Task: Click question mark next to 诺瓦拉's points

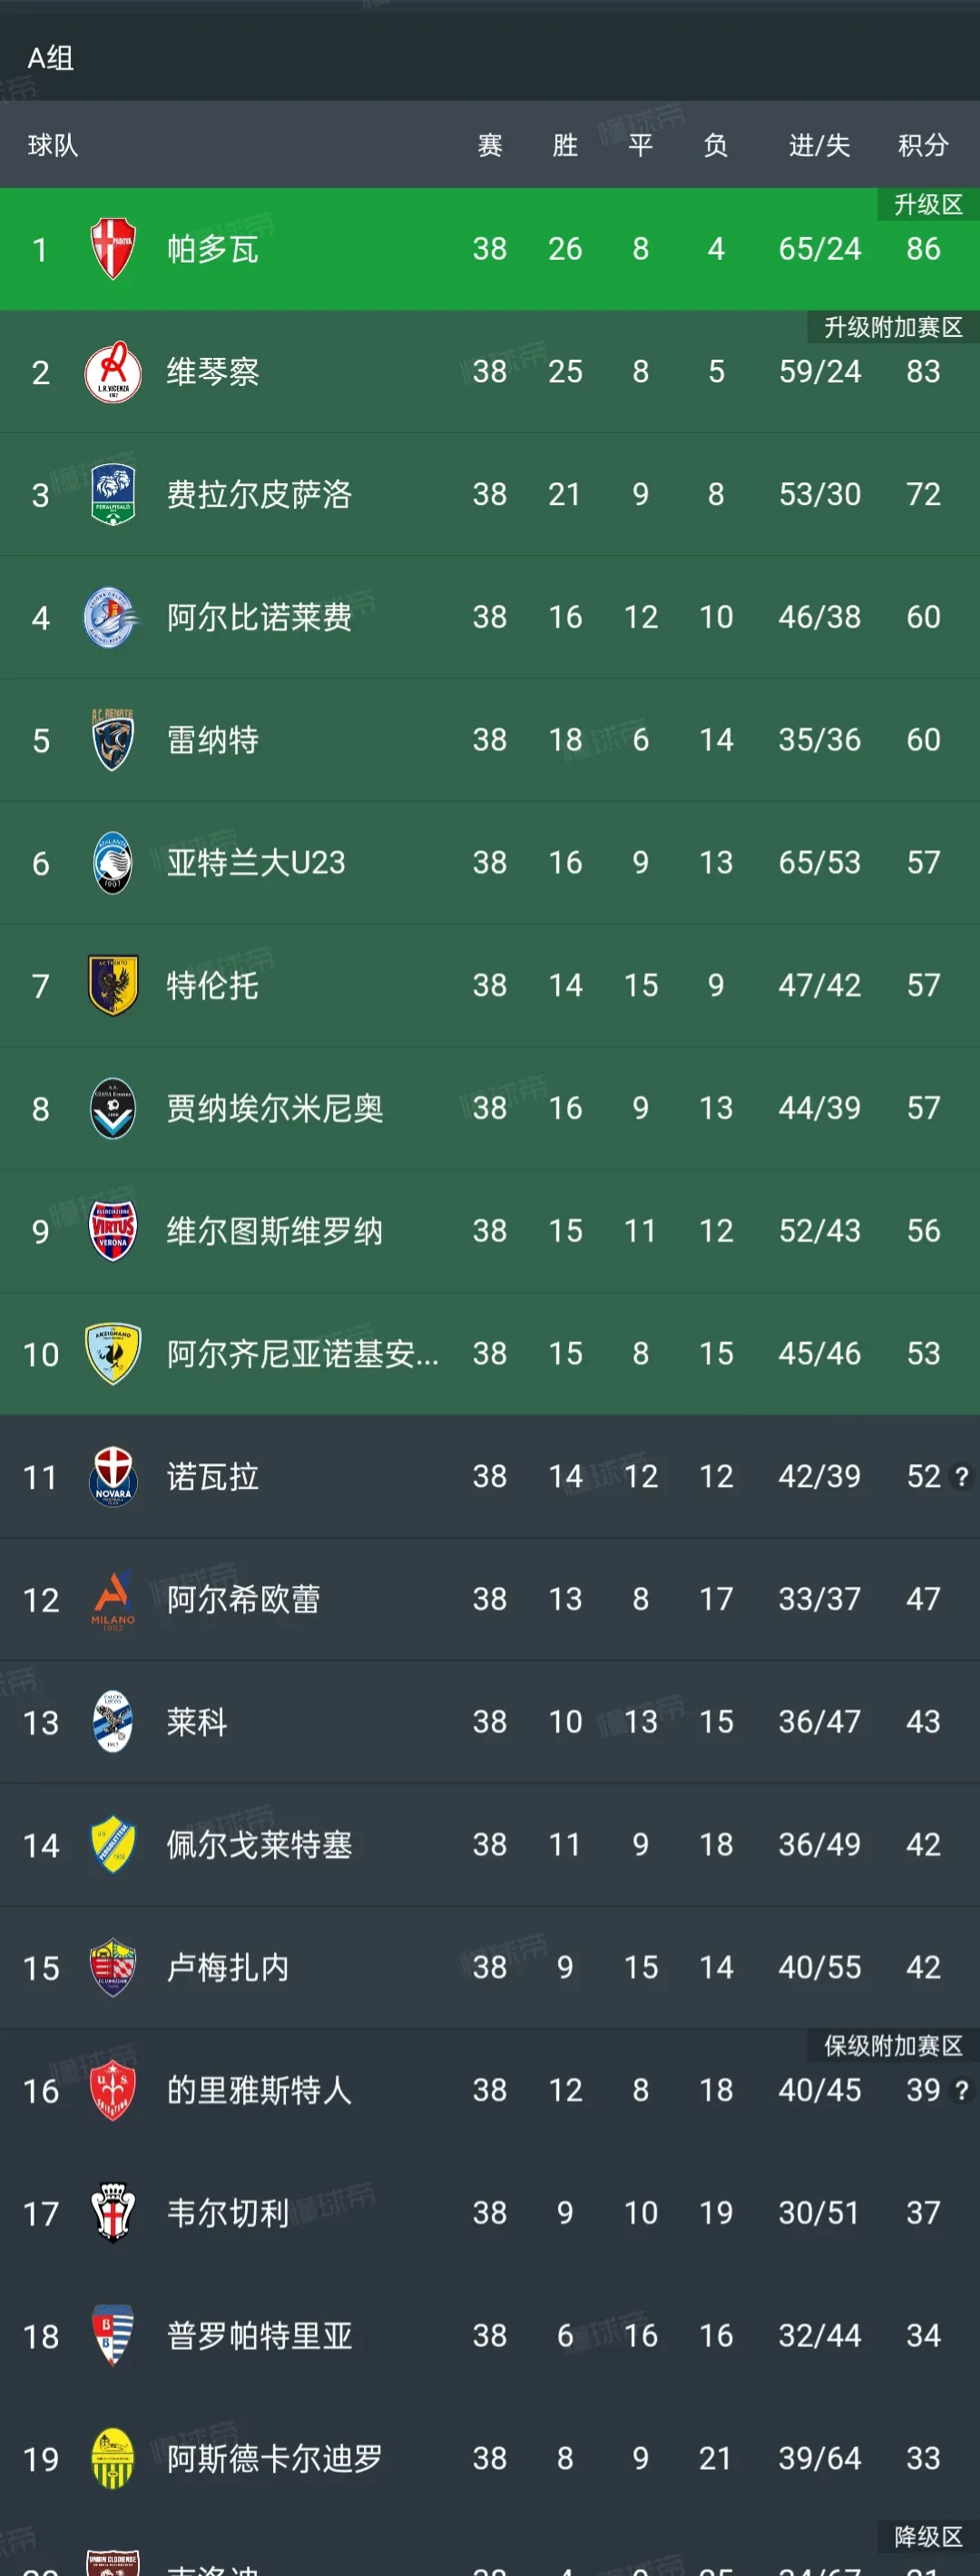Action: [x=961, y=1476]
